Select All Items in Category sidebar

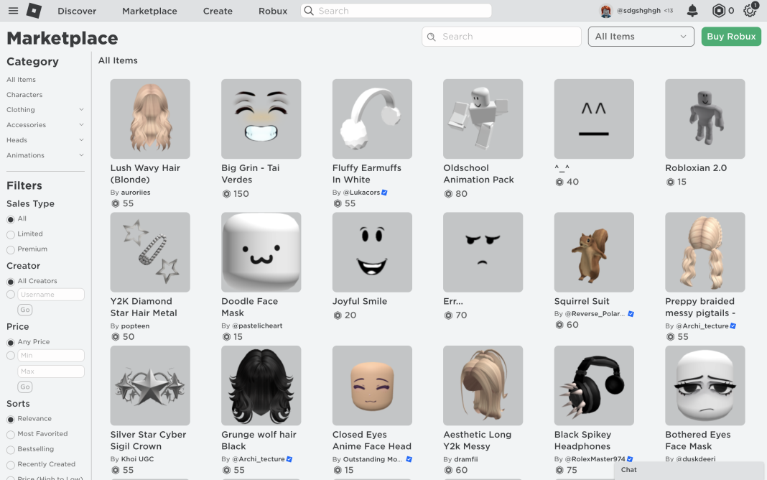click(x=21, y=80)
